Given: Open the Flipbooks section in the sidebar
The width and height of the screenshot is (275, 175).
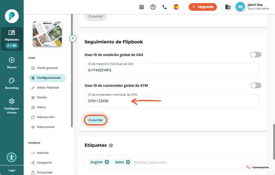Looking at the screenshot, I should coord(12,39).
